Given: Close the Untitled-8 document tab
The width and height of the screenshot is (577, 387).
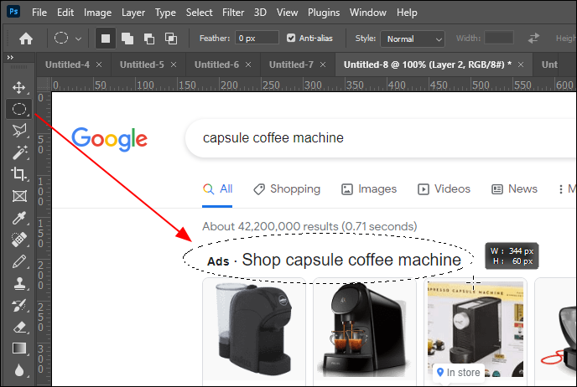Looking at the screenshot, I should pos(521,64).
